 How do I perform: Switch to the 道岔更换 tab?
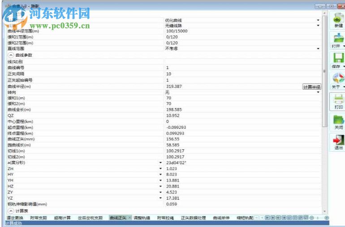(x=15, y=218)
